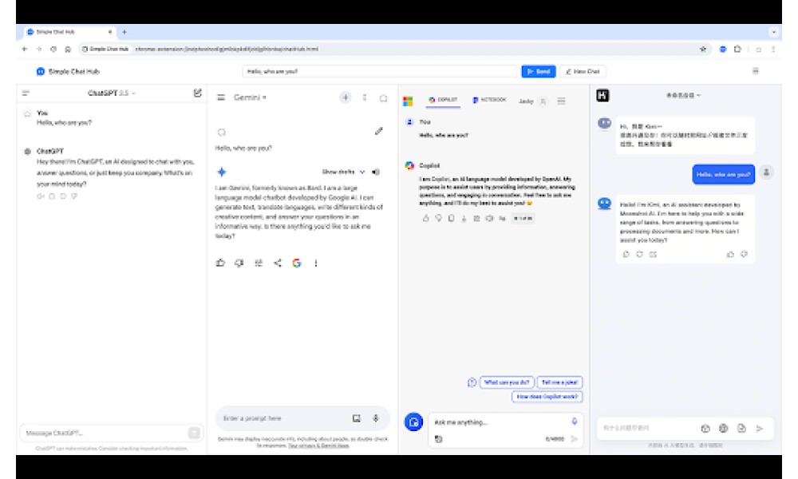Click the Gemini account avatar icon

(x=383, y=97)
